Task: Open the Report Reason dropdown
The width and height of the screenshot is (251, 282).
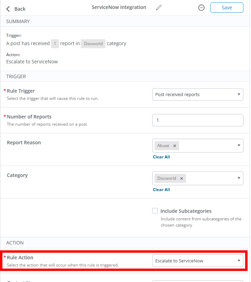Action: [x=198, y=146]
